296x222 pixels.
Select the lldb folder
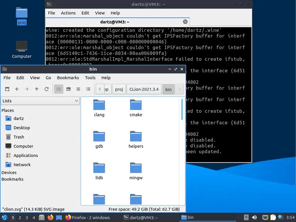pyautogui.click(x=99, y=171)
